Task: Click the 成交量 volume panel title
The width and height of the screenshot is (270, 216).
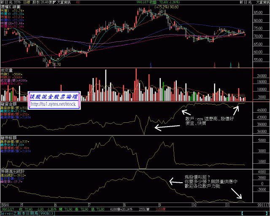Action: click(x=7, y=70)
